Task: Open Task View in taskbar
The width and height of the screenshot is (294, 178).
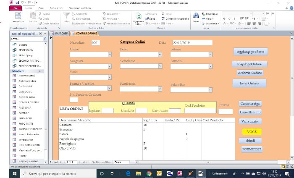Action: (112, 173)
